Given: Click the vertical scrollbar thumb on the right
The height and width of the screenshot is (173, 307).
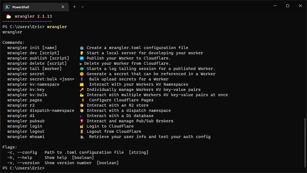Looking at the screenshot, I should [305, 143].
